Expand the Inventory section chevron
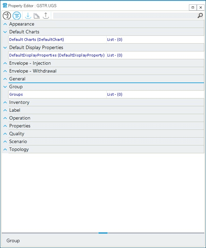206x248 pixels. tap(5, 103)
